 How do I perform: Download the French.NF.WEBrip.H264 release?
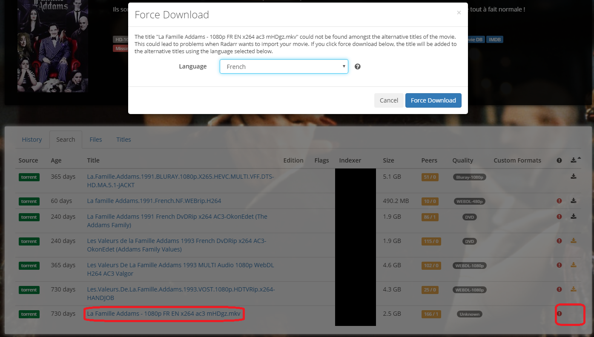(x=574, y=201)
